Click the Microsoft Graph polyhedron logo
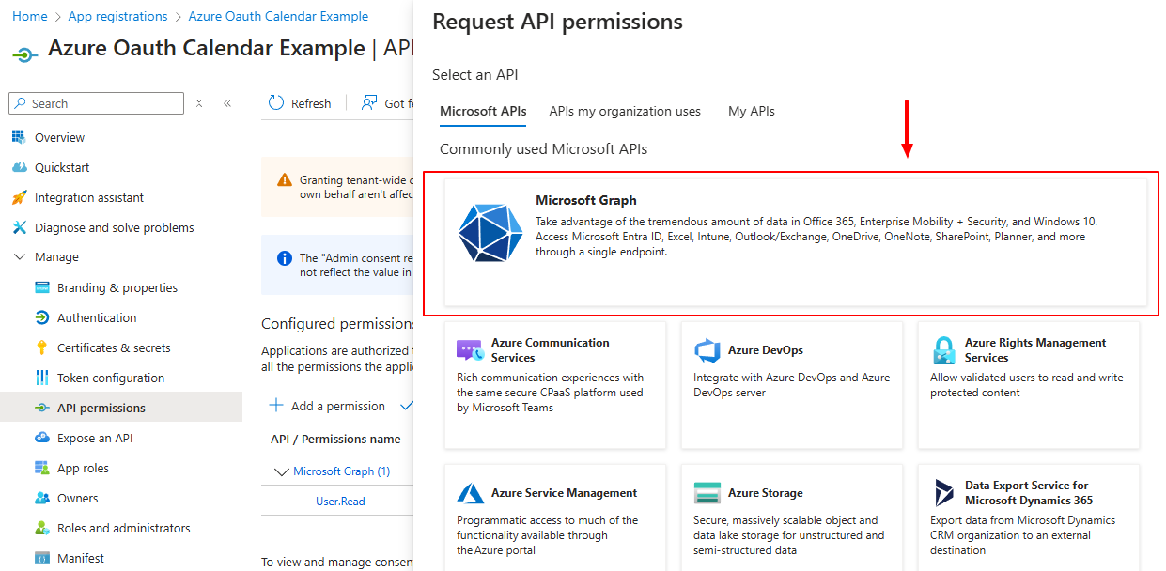The width and height of the screenshot is (1166, 571). click(490, 231)
